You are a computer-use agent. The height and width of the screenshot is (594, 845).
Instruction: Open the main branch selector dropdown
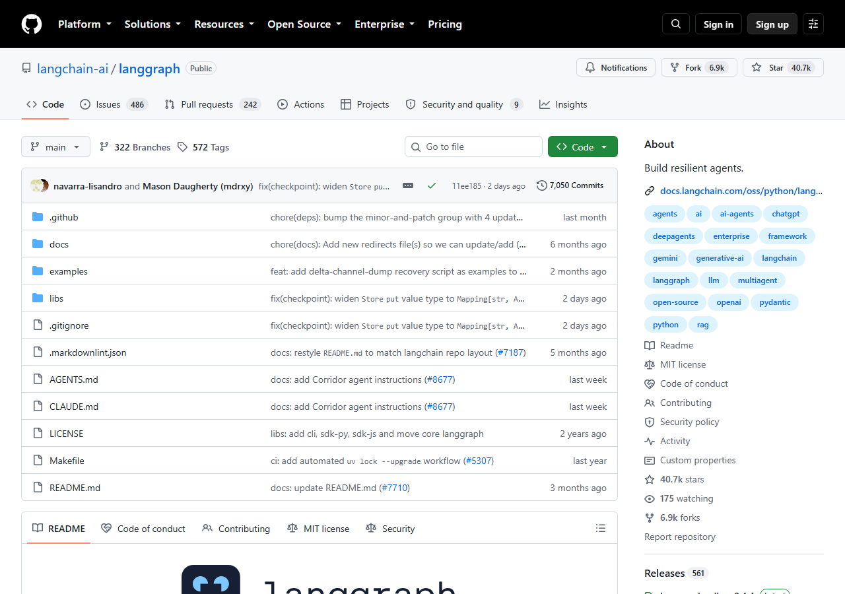[55, 147]
